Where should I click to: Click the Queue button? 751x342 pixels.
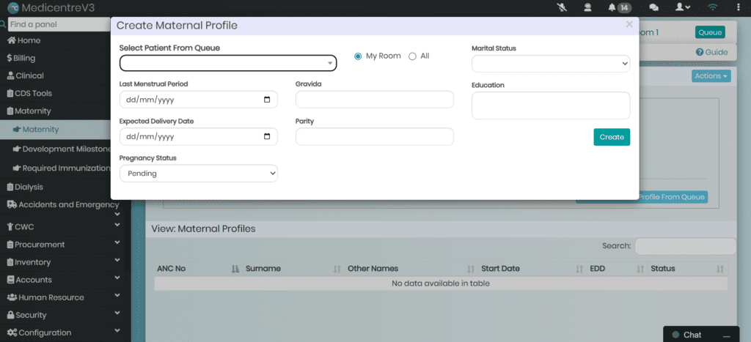click(710, 32)
